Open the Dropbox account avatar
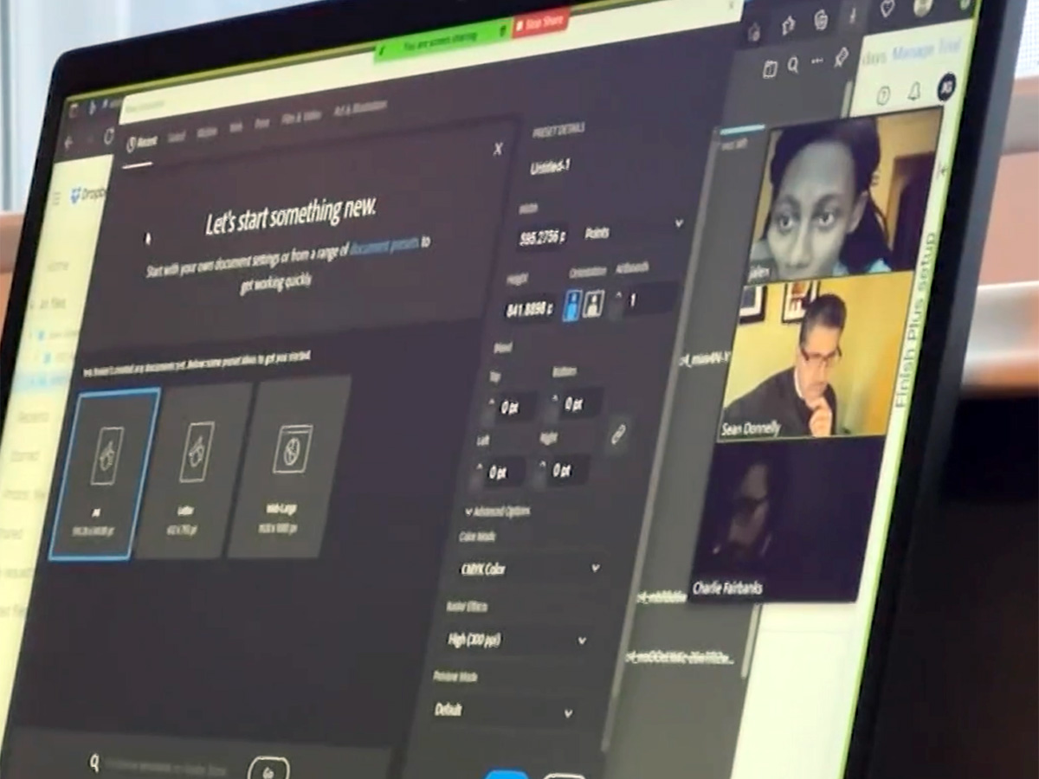This screenshot has height=779, width=1039. pos(945,87)
